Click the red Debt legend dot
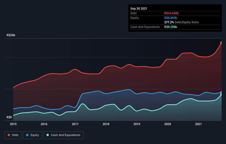Image resolution: width=226 pixels, height=144 pixels. (x=9, y=135)
